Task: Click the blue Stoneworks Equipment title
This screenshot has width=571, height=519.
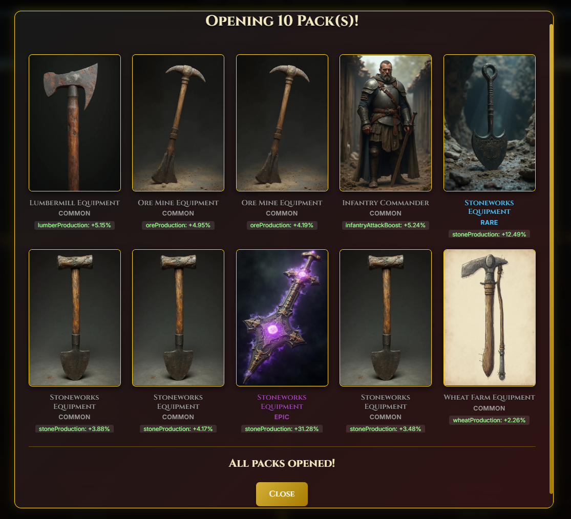Action: pos(489,207)
